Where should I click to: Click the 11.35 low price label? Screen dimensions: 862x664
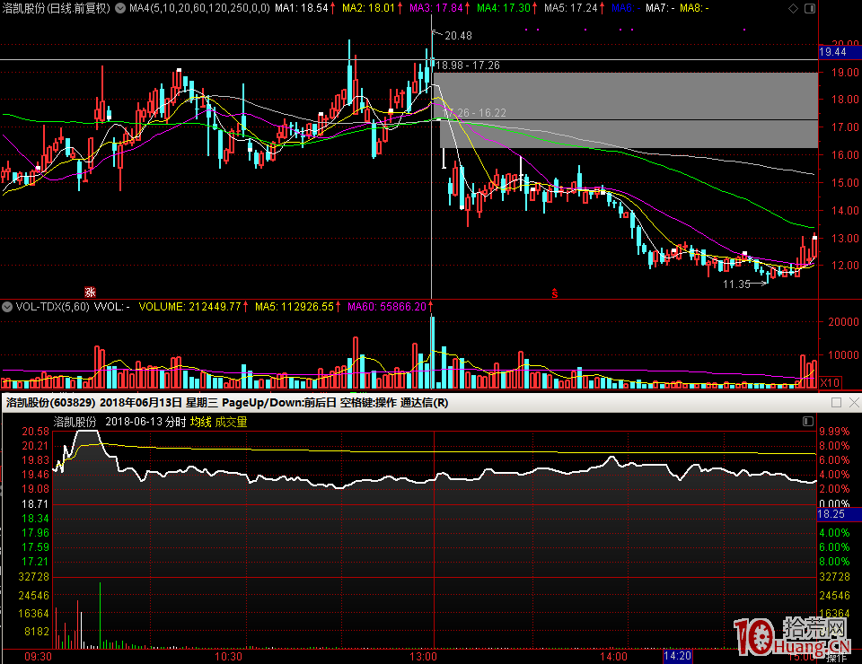(735, 284)
